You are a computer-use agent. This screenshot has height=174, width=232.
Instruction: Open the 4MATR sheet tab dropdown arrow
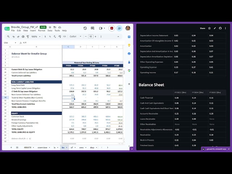[x=33, y=148]
